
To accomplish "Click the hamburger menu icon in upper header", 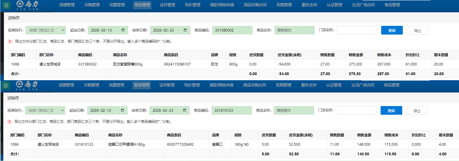I will click(x=7, y=5).
